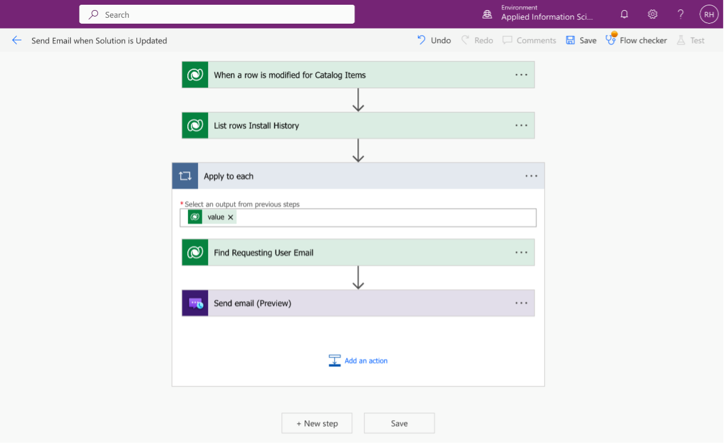Click the Dataverse icon on Find Requesting User Email
726x445 pixels.
[x=195, y=252]
